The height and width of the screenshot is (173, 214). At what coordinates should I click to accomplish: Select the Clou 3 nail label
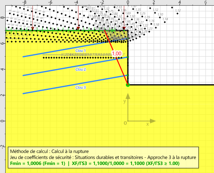click(80, 88)
